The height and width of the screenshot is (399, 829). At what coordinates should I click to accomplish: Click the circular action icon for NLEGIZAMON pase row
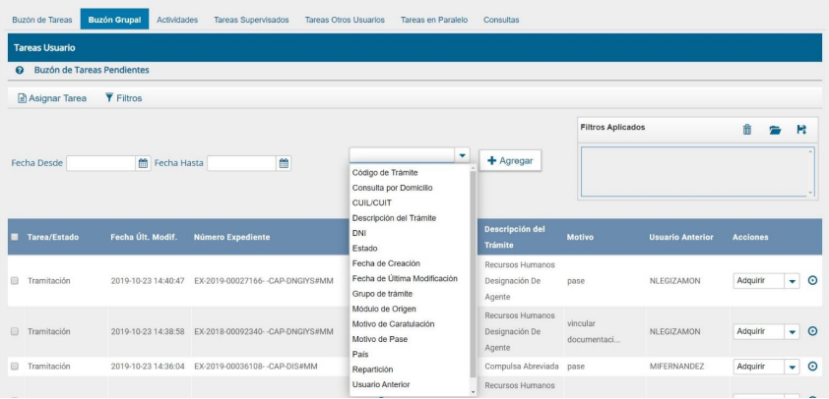click(812, 280)
